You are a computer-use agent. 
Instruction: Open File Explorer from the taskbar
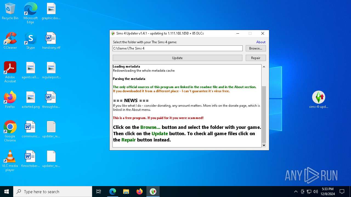coord(126,192)
